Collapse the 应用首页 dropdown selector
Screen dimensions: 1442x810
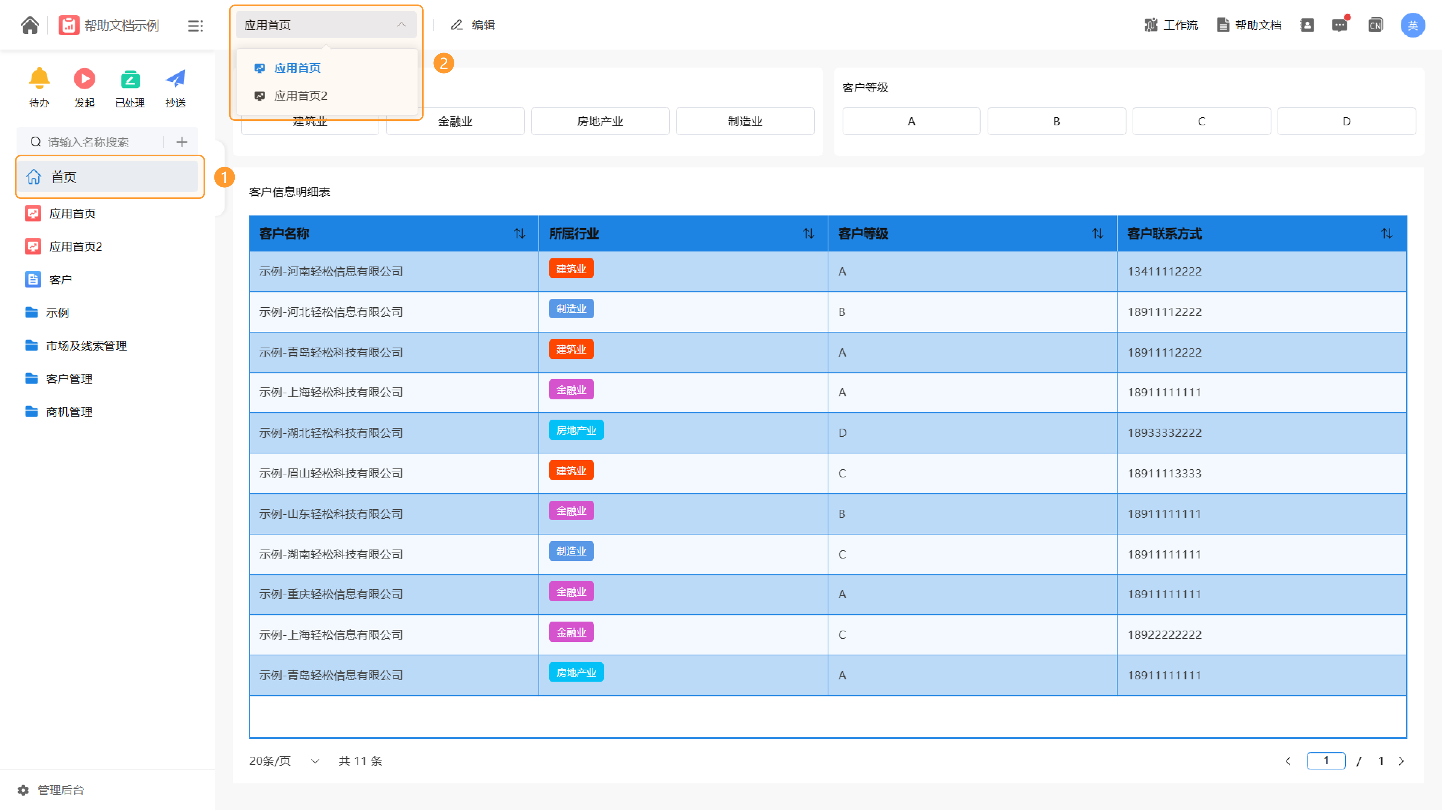coord(326,25)
